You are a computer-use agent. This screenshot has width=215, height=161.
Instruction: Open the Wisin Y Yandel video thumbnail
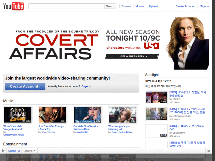[18, 115]
